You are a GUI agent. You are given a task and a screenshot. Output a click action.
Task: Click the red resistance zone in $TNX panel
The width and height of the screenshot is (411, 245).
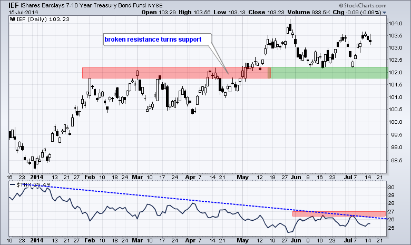[339, 214]
